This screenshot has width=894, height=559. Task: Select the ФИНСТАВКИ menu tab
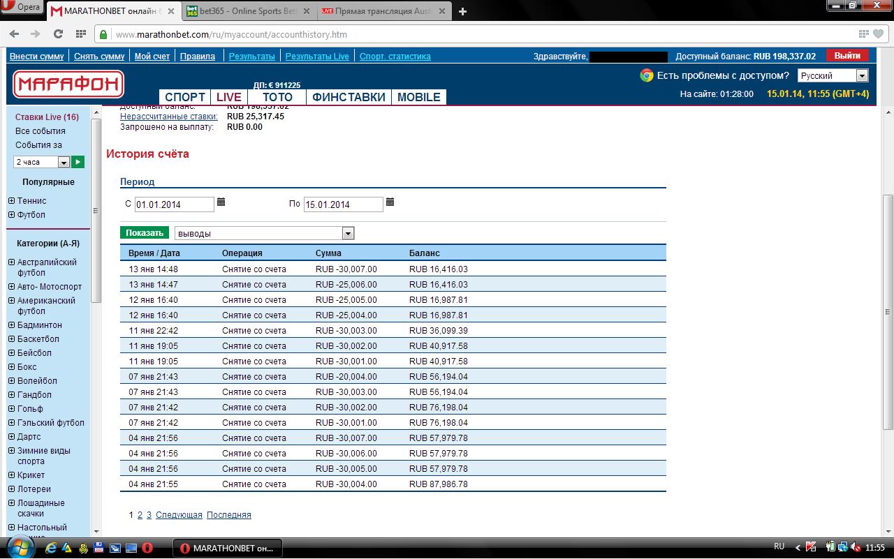point(349,97)
